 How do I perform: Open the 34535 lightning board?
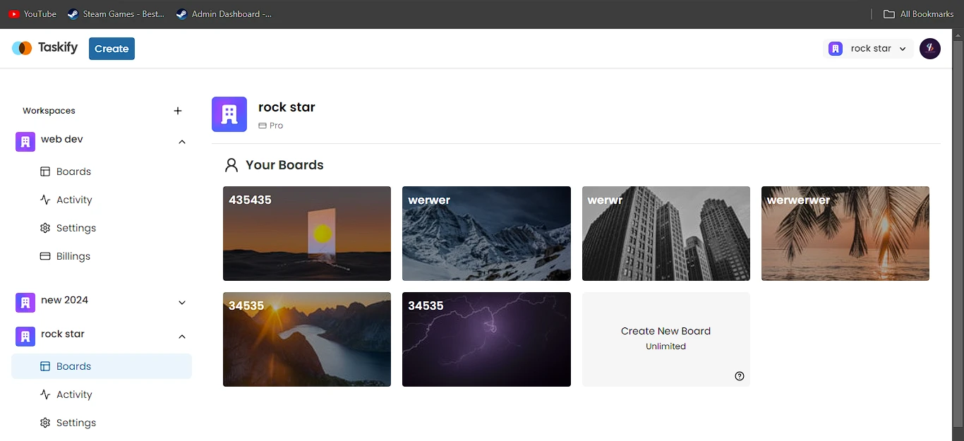pos(486,339)
